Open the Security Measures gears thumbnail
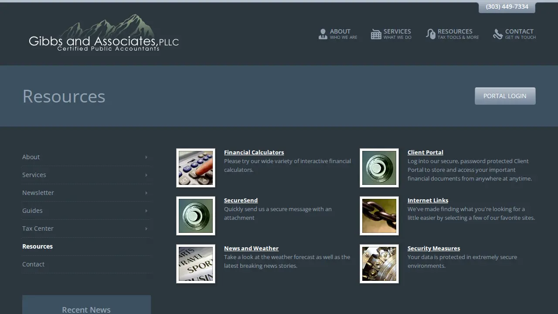This screenshot has height=314, width=558. tap(379, 264)
